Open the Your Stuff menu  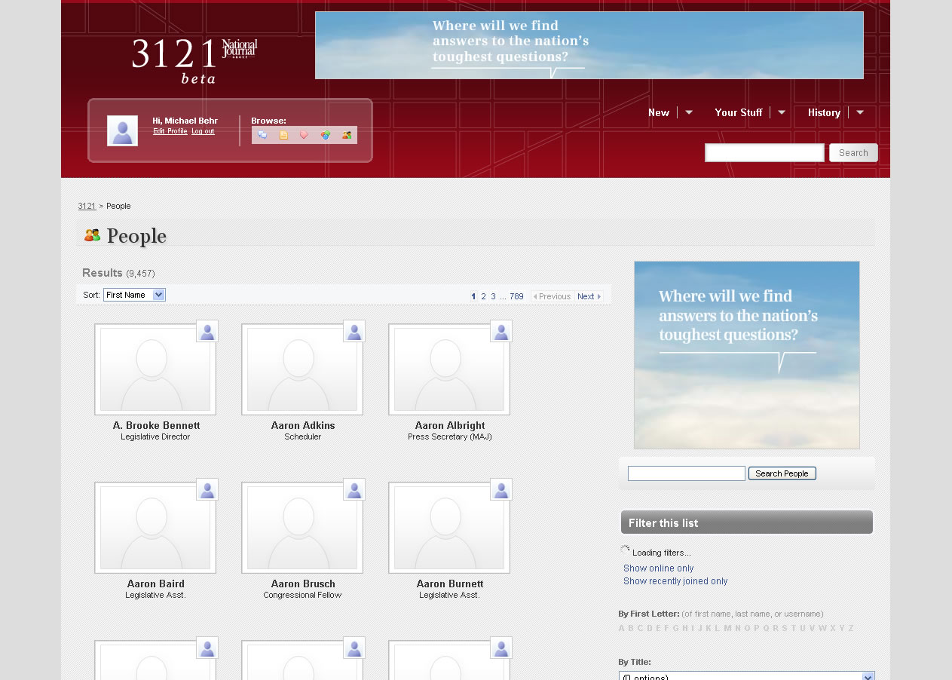pos(739,112)
